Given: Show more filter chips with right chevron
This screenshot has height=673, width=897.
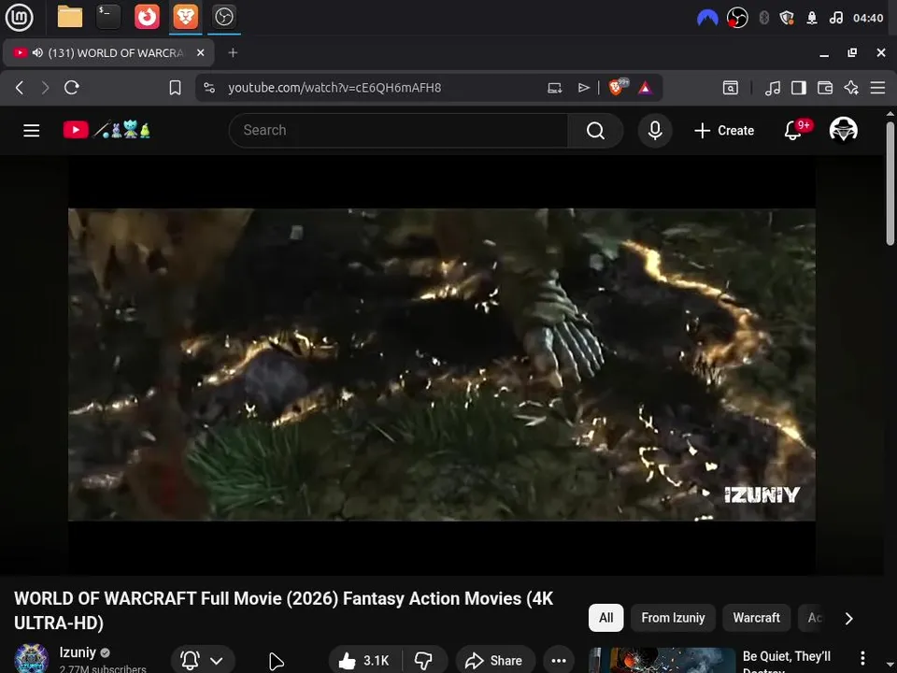Looking at the screenshot, I should coord(849,618).
